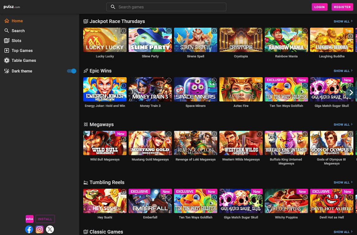Open Slime Party game thumbnail
357x235 pixels.
point(150,40)
